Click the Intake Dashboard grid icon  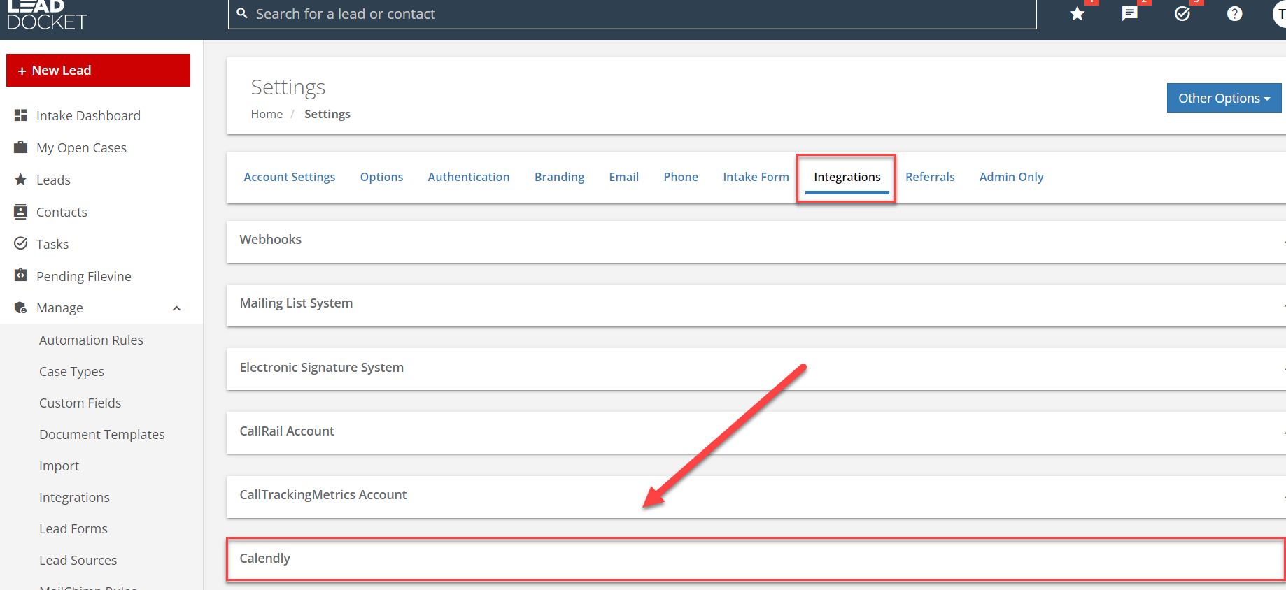tap(21, 115)
